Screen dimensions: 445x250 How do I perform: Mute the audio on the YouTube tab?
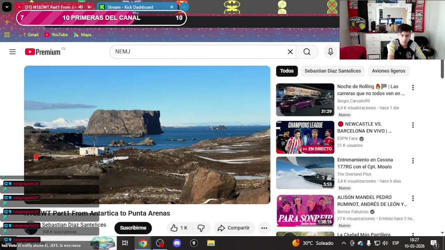coord(81,7)
